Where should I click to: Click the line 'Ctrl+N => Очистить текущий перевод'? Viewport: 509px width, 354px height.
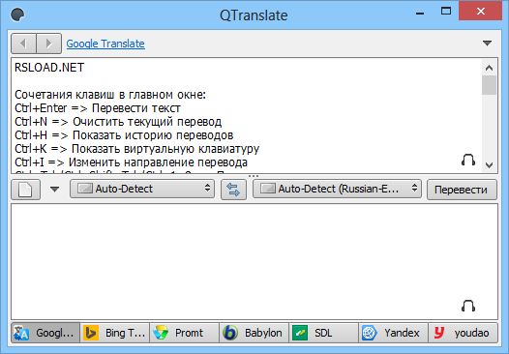tap(118, 122)
